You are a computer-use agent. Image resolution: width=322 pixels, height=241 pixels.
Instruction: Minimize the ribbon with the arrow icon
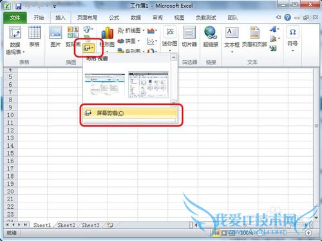(278, 17)
